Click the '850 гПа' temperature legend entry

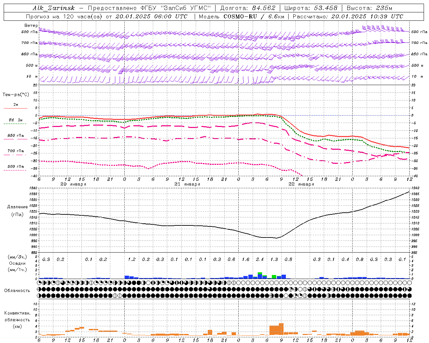pos(16,136)
